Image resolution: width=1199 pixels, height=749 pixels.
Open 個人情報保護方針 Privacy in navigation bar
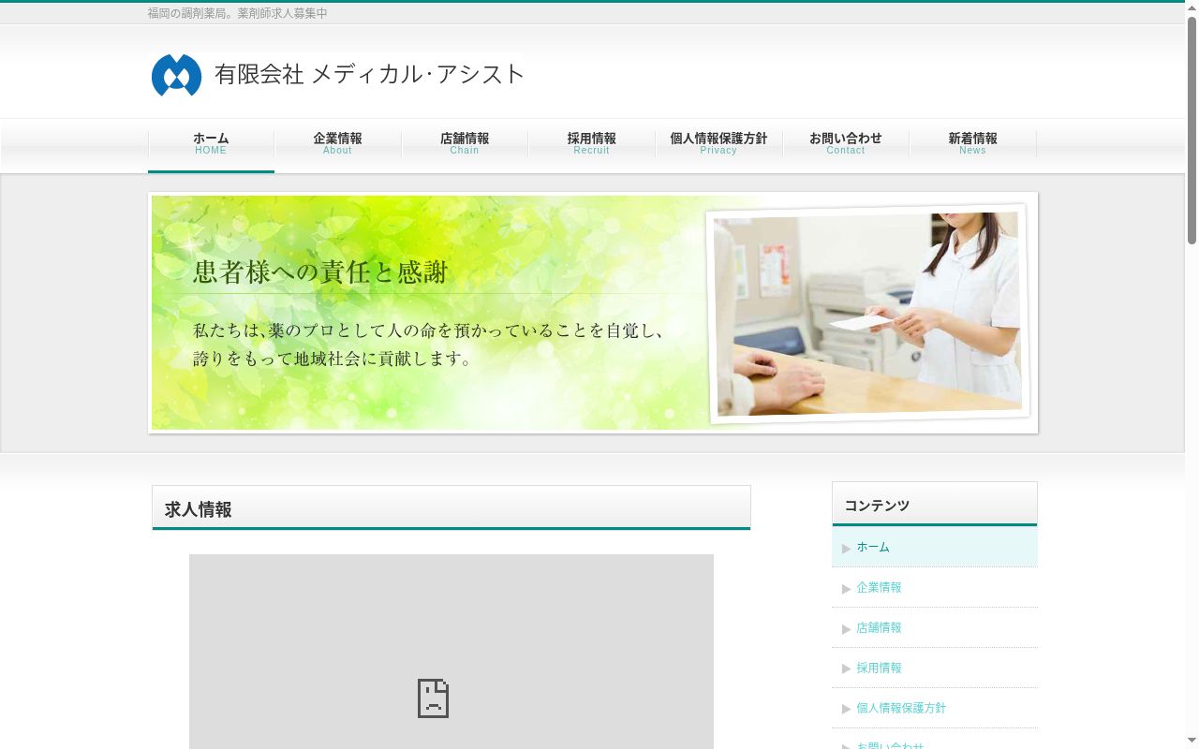[x=718, y=145]
